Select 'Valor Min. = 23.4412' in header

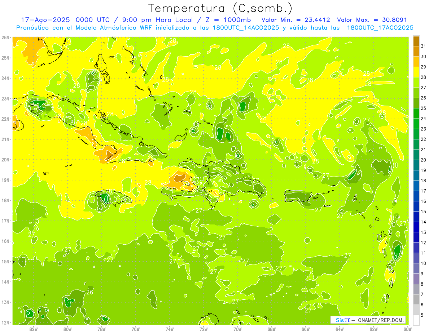[296, 20]
